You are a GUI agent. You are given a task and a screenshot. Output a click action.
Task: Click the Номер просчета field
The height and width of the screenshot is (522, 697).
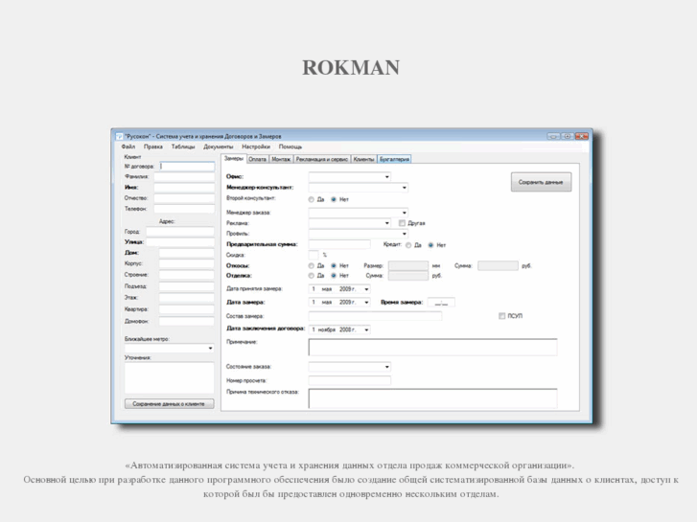[350, 380]
